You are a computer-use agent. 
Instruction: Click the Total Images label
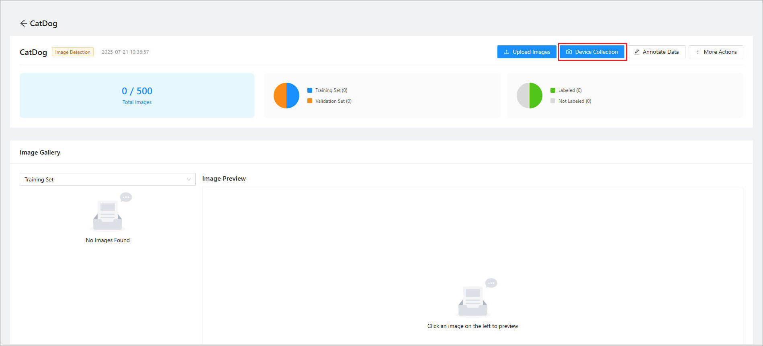pos(137,102)
